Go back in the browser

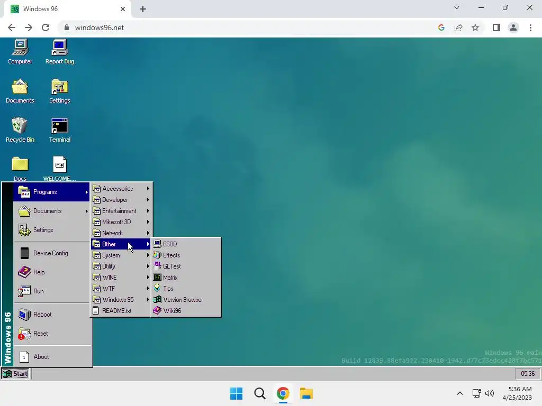tap(12, 27)
